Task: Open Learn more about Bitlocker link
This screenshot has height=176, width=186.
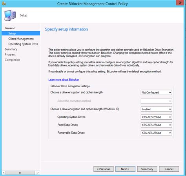Action: click(x=64, y=80)
